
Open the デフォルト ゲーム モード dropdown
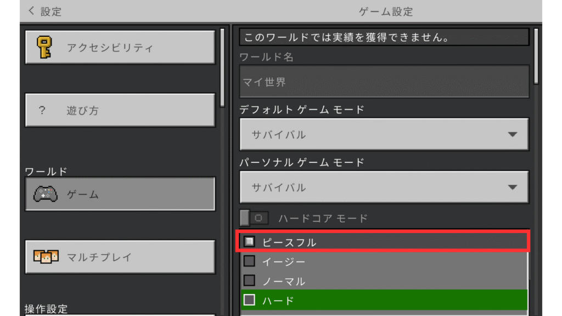[384, 134]
